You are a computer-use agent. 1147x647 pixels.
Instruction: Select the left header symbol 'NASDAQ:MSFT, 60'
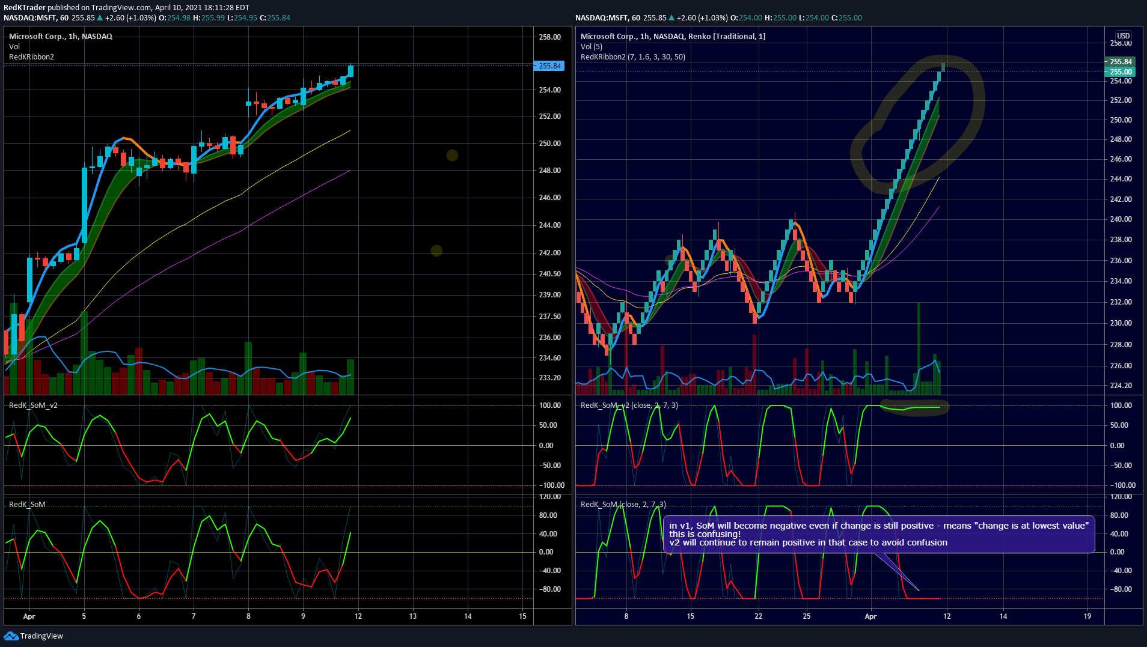tap(36, 18)
